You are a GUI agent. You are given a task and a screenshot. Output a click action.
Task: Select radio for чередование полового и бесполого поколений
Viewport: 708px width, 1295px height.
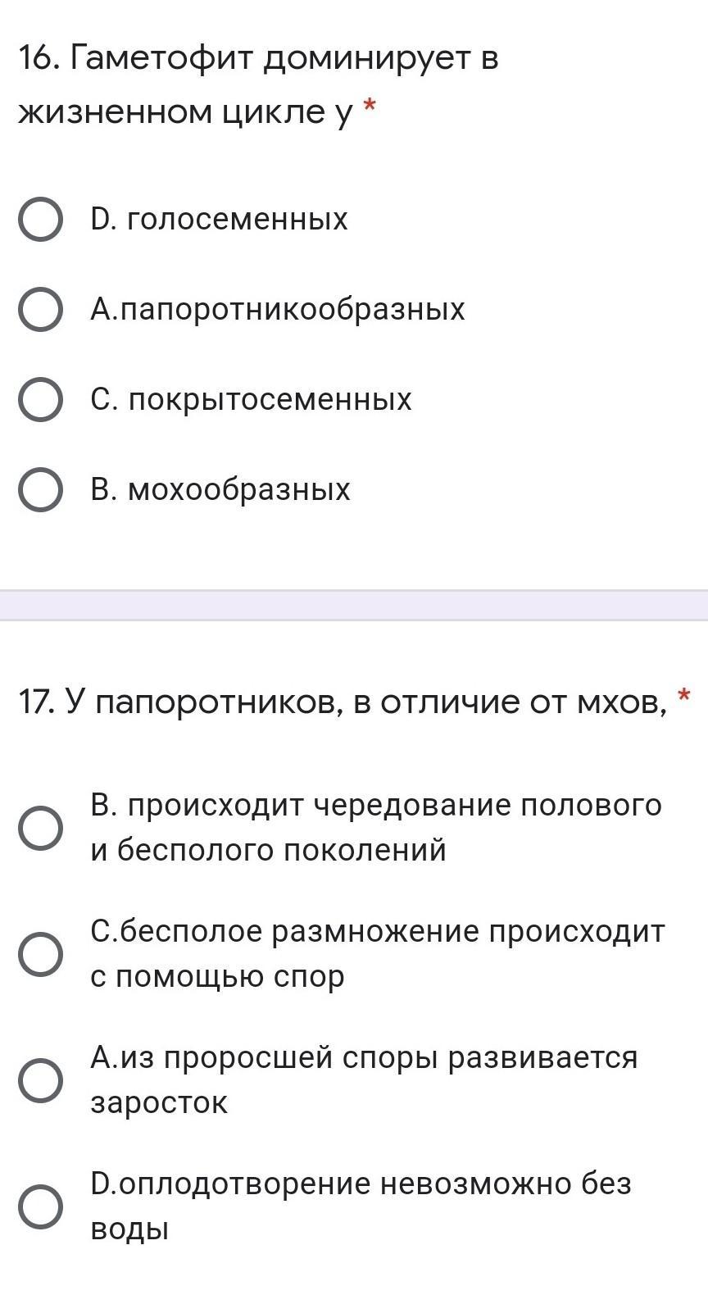(40, 828)
